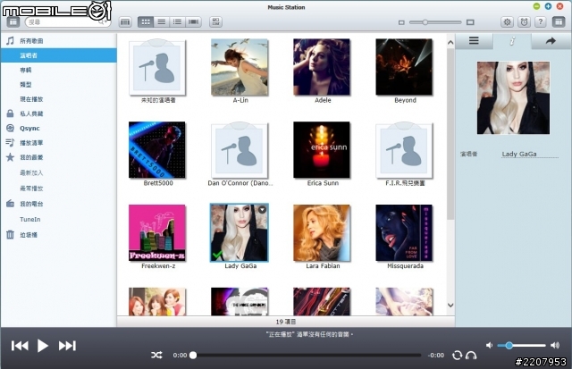Open the Brett5000 artist thumbnail

[157, 150]
